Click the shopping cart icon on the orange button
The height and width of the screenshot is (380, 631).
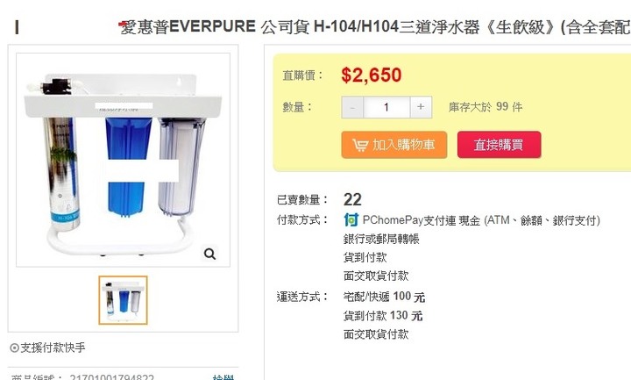click(x=360, y=145)
